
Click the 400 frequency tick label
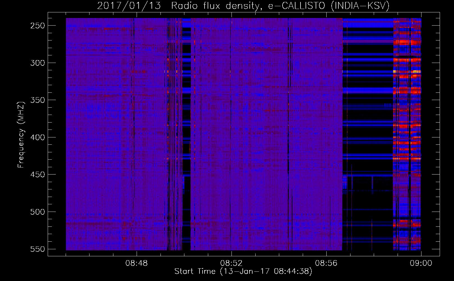point(38,137)
